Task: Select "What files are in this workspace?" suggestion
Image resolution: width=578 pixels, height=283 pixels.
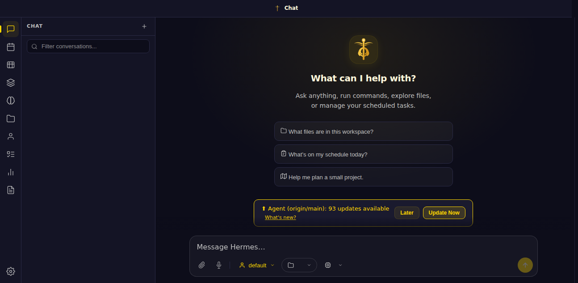Action: coord(364,131)
